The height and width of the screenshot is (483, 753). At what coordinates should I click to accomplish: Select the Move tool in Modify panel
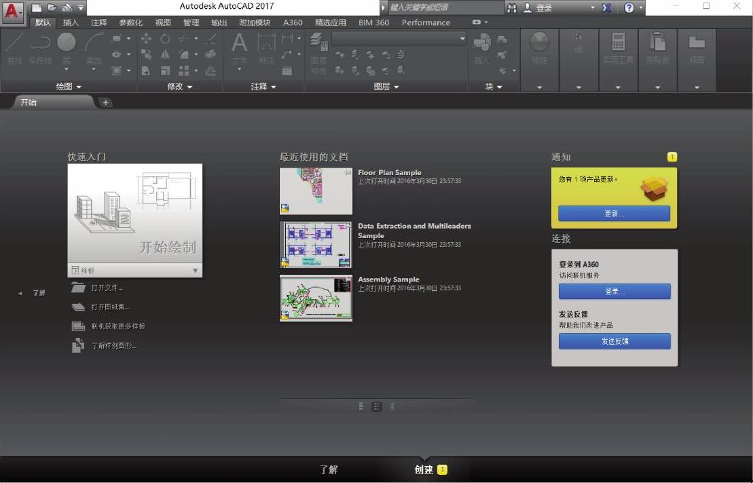coord(146,39)
